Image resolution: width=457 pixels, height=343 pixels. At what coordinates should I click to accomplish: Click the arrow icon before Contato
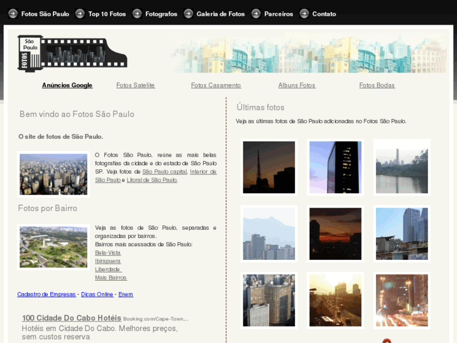[304, 13]
